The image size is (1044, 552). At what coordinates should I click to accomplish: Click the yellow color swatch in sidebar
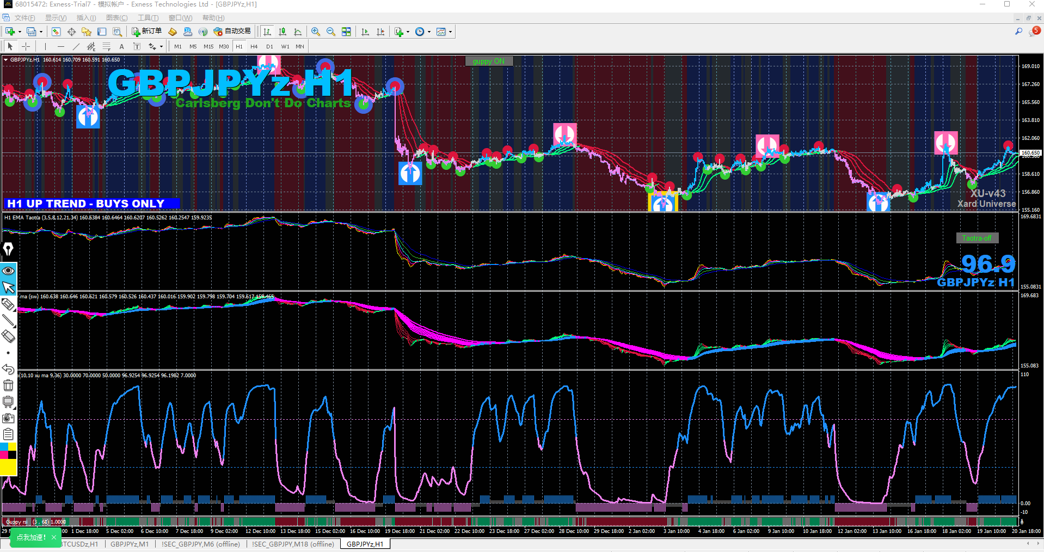pos(8,467)
